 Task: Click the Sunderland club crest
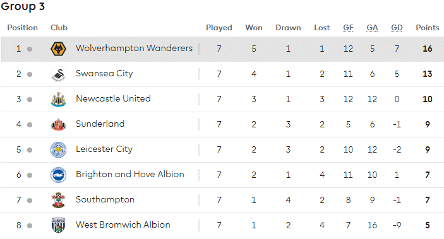click(x=58, y=124)
